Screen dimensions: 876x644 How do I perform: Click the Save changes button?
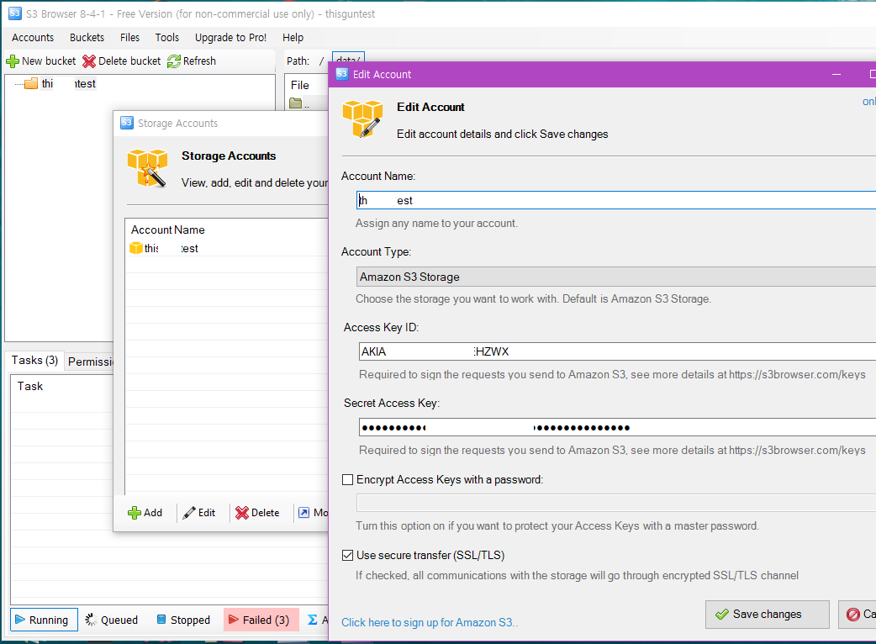[x=767, y=615]
